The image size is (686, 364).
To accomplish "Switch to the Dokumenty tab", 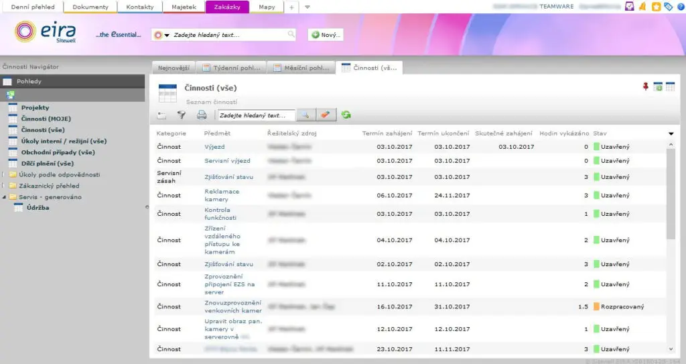I will pyautogui.click(x=90, y=7).
